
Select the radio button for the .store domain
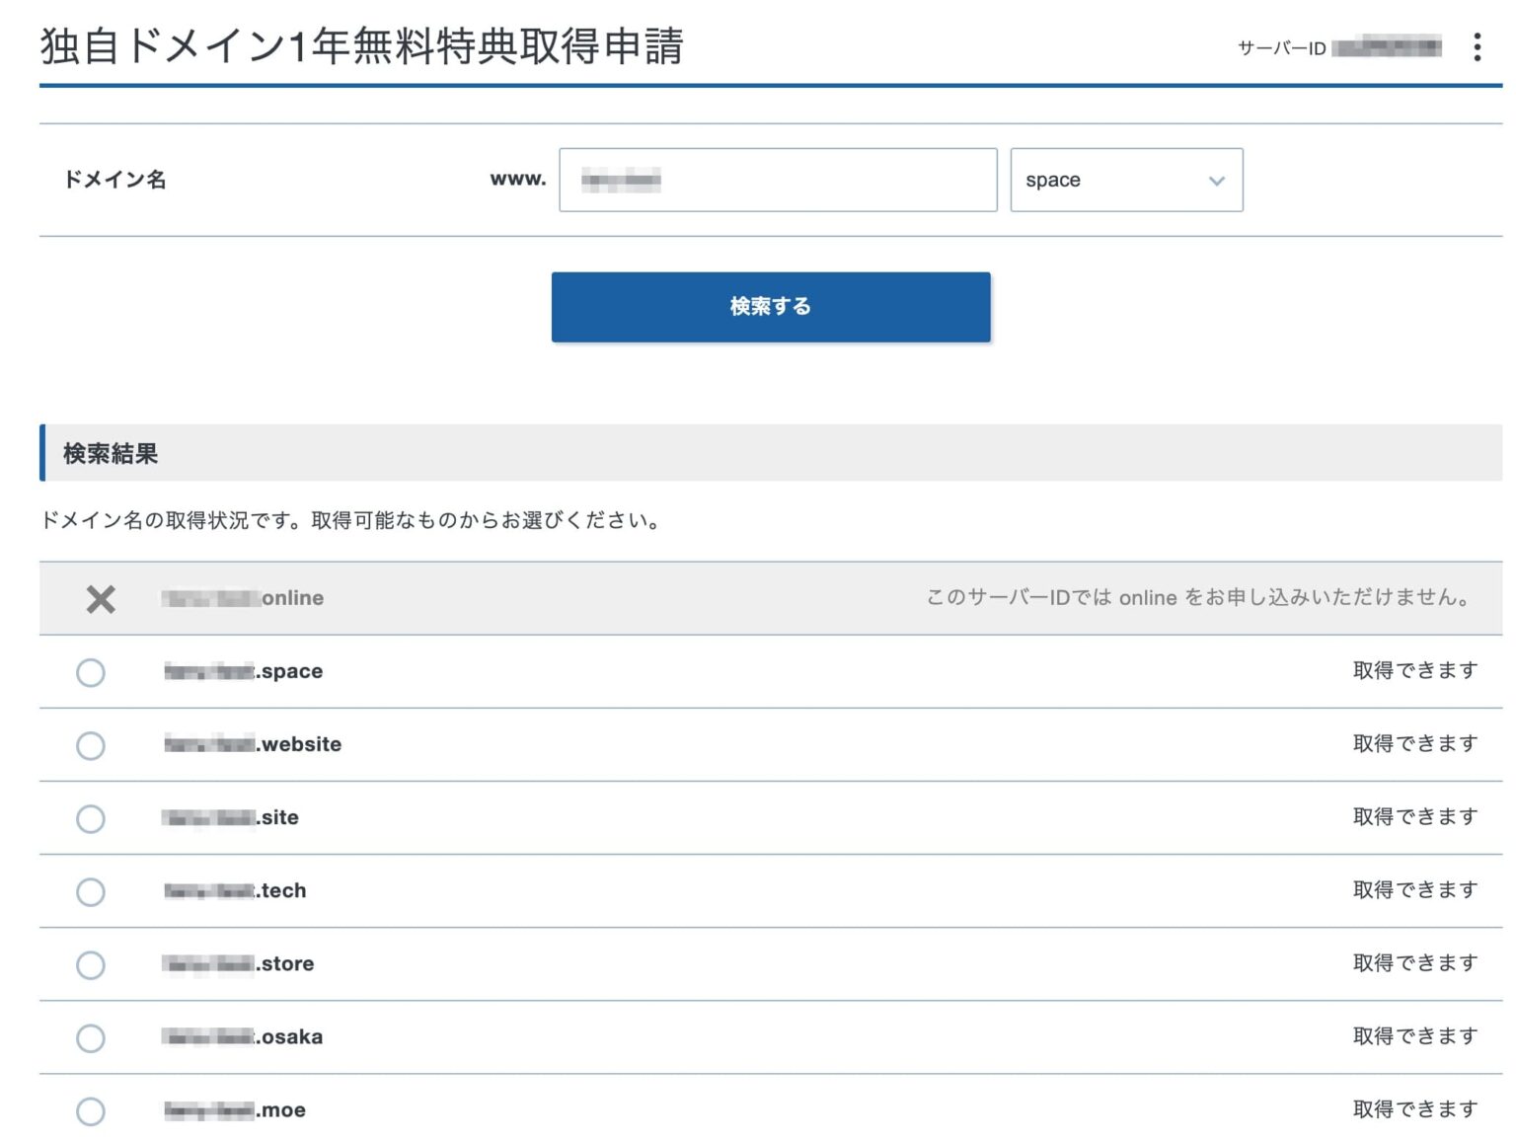(90, 964)
